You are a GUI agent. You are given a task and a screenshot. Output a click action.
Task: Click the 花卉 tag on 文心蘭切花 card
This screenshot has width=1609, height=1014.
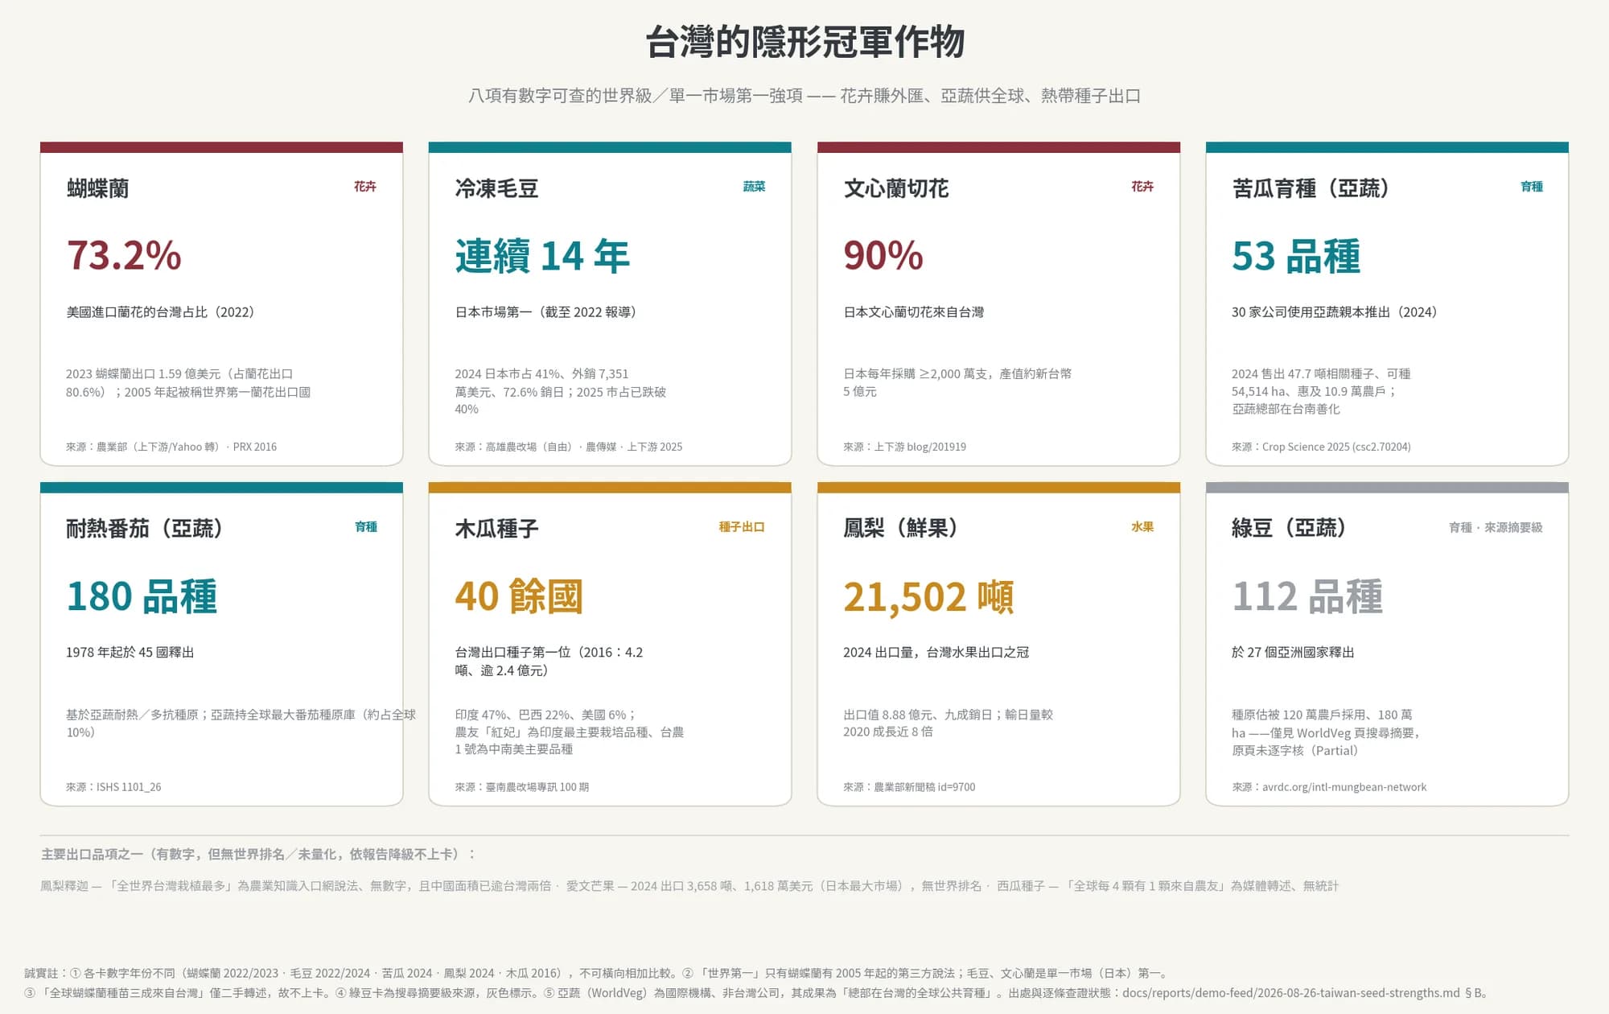pos(1142,187)
